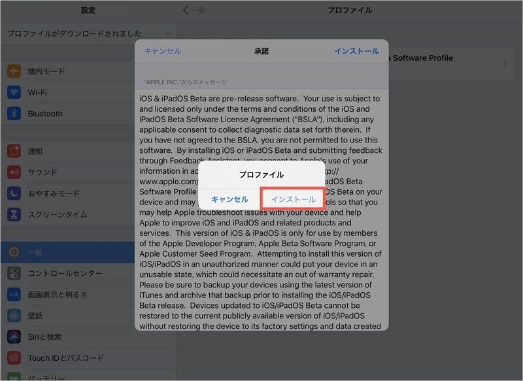Open the Bluetooth settings row label
Screen dimensions: 523x381
[x=45, y=114]
